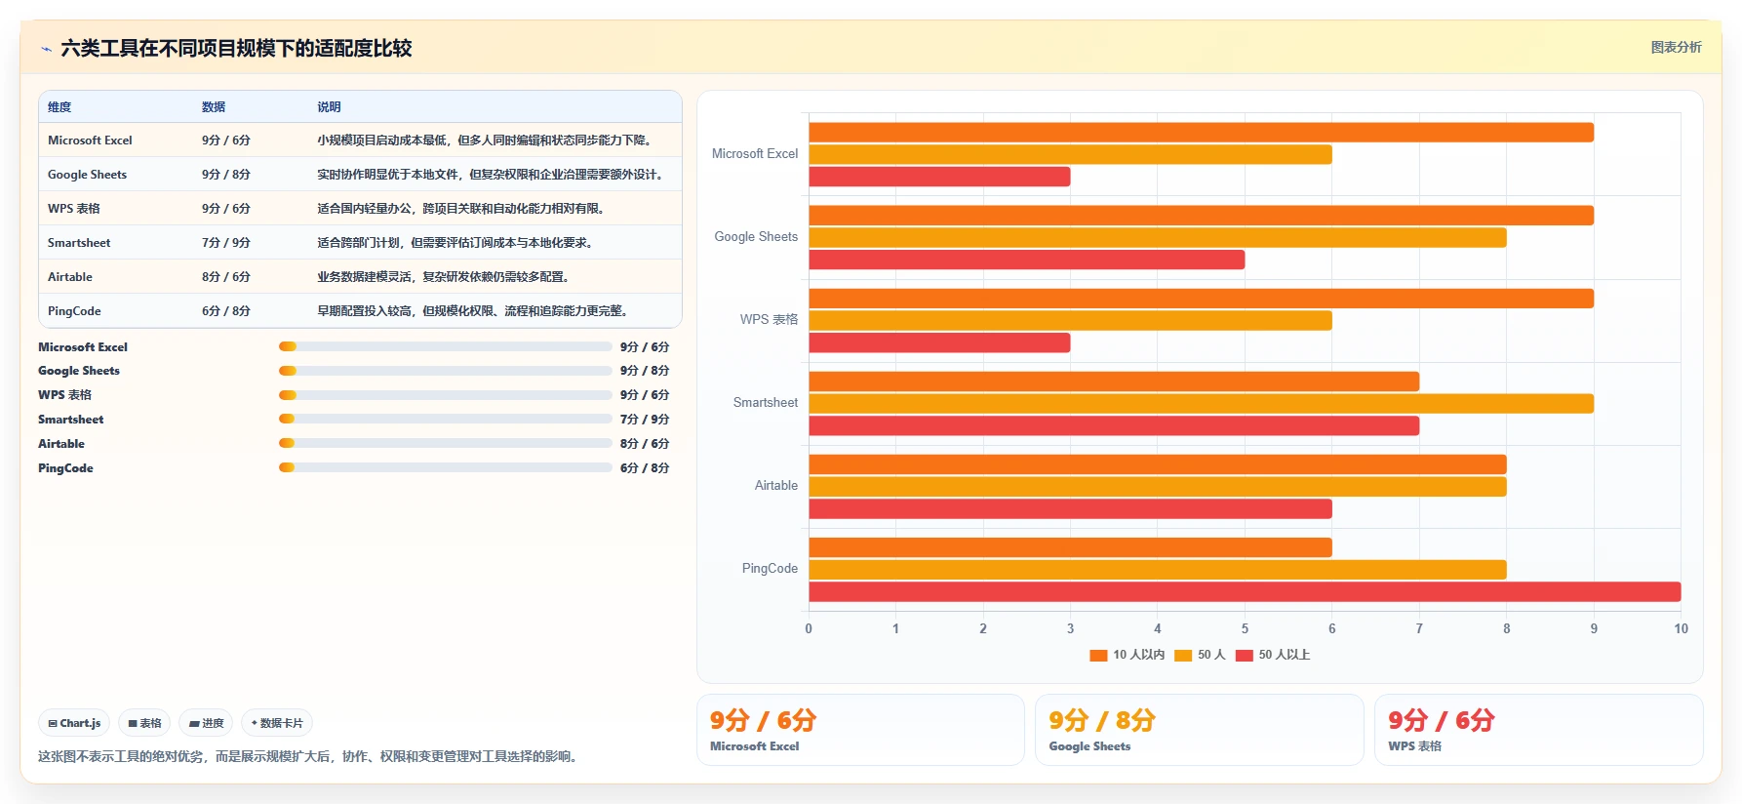
Task: Click the chart title 六类工具在不同项目规模下的适配度比较
Action: [236, 48]
